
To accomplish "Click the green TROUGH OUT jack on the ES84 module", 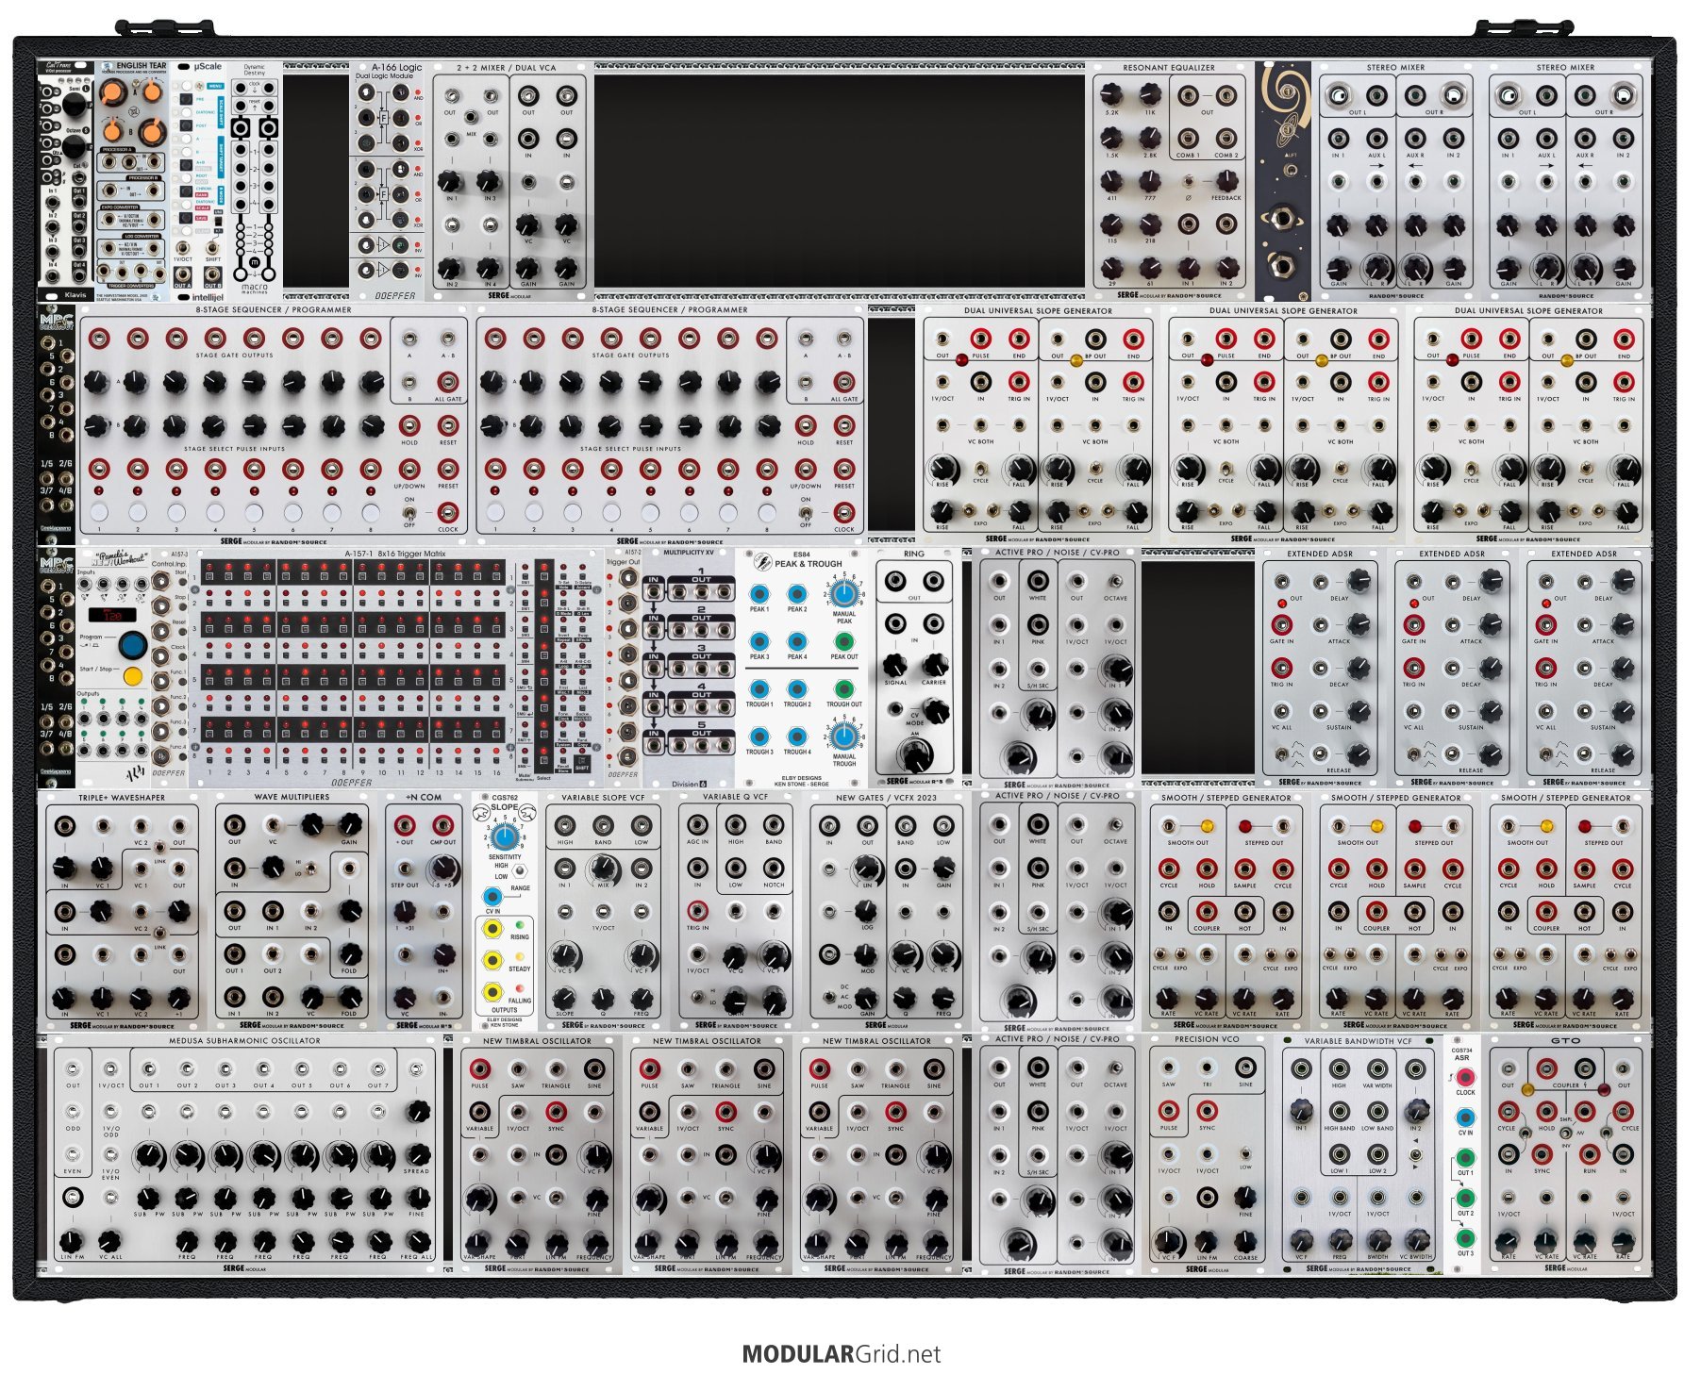I will (843, 689).
